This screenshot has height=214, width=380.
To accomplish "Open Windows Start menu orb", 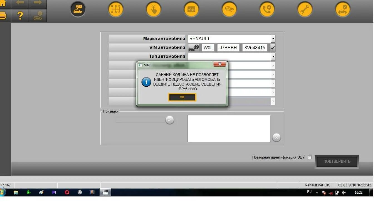I will (x=2, y=192).
